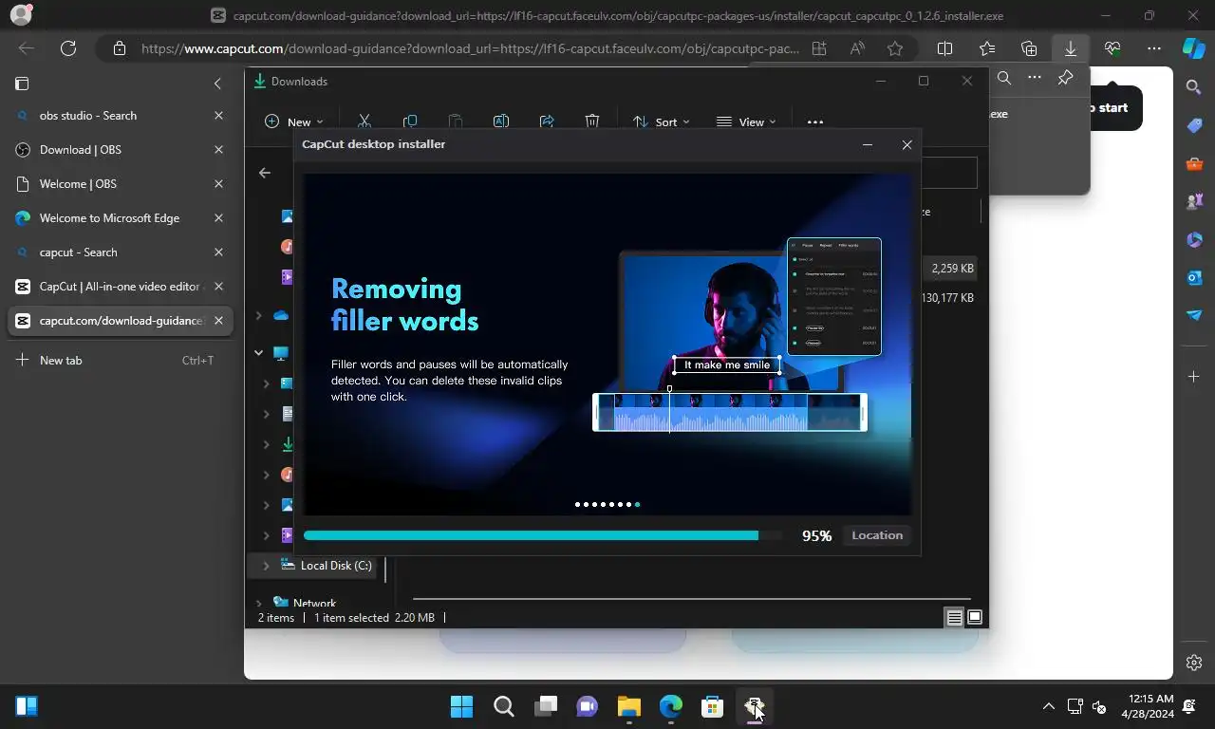Add this page to favorites star
Screen dimensions: 1215x729
click(x=895, y=48)
